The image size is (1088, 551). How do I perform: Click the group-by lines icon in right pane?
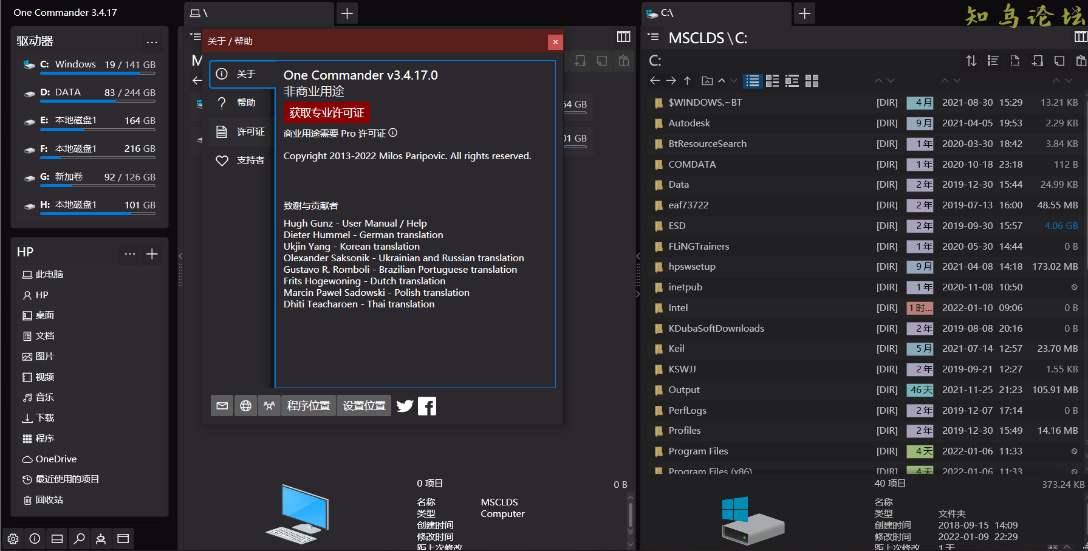pyautogui.click(x=993, y=61)
